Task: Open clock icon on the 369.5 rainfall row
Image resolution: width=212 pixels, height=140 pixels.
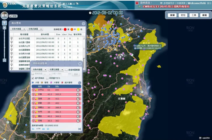Action: [78, 116]
